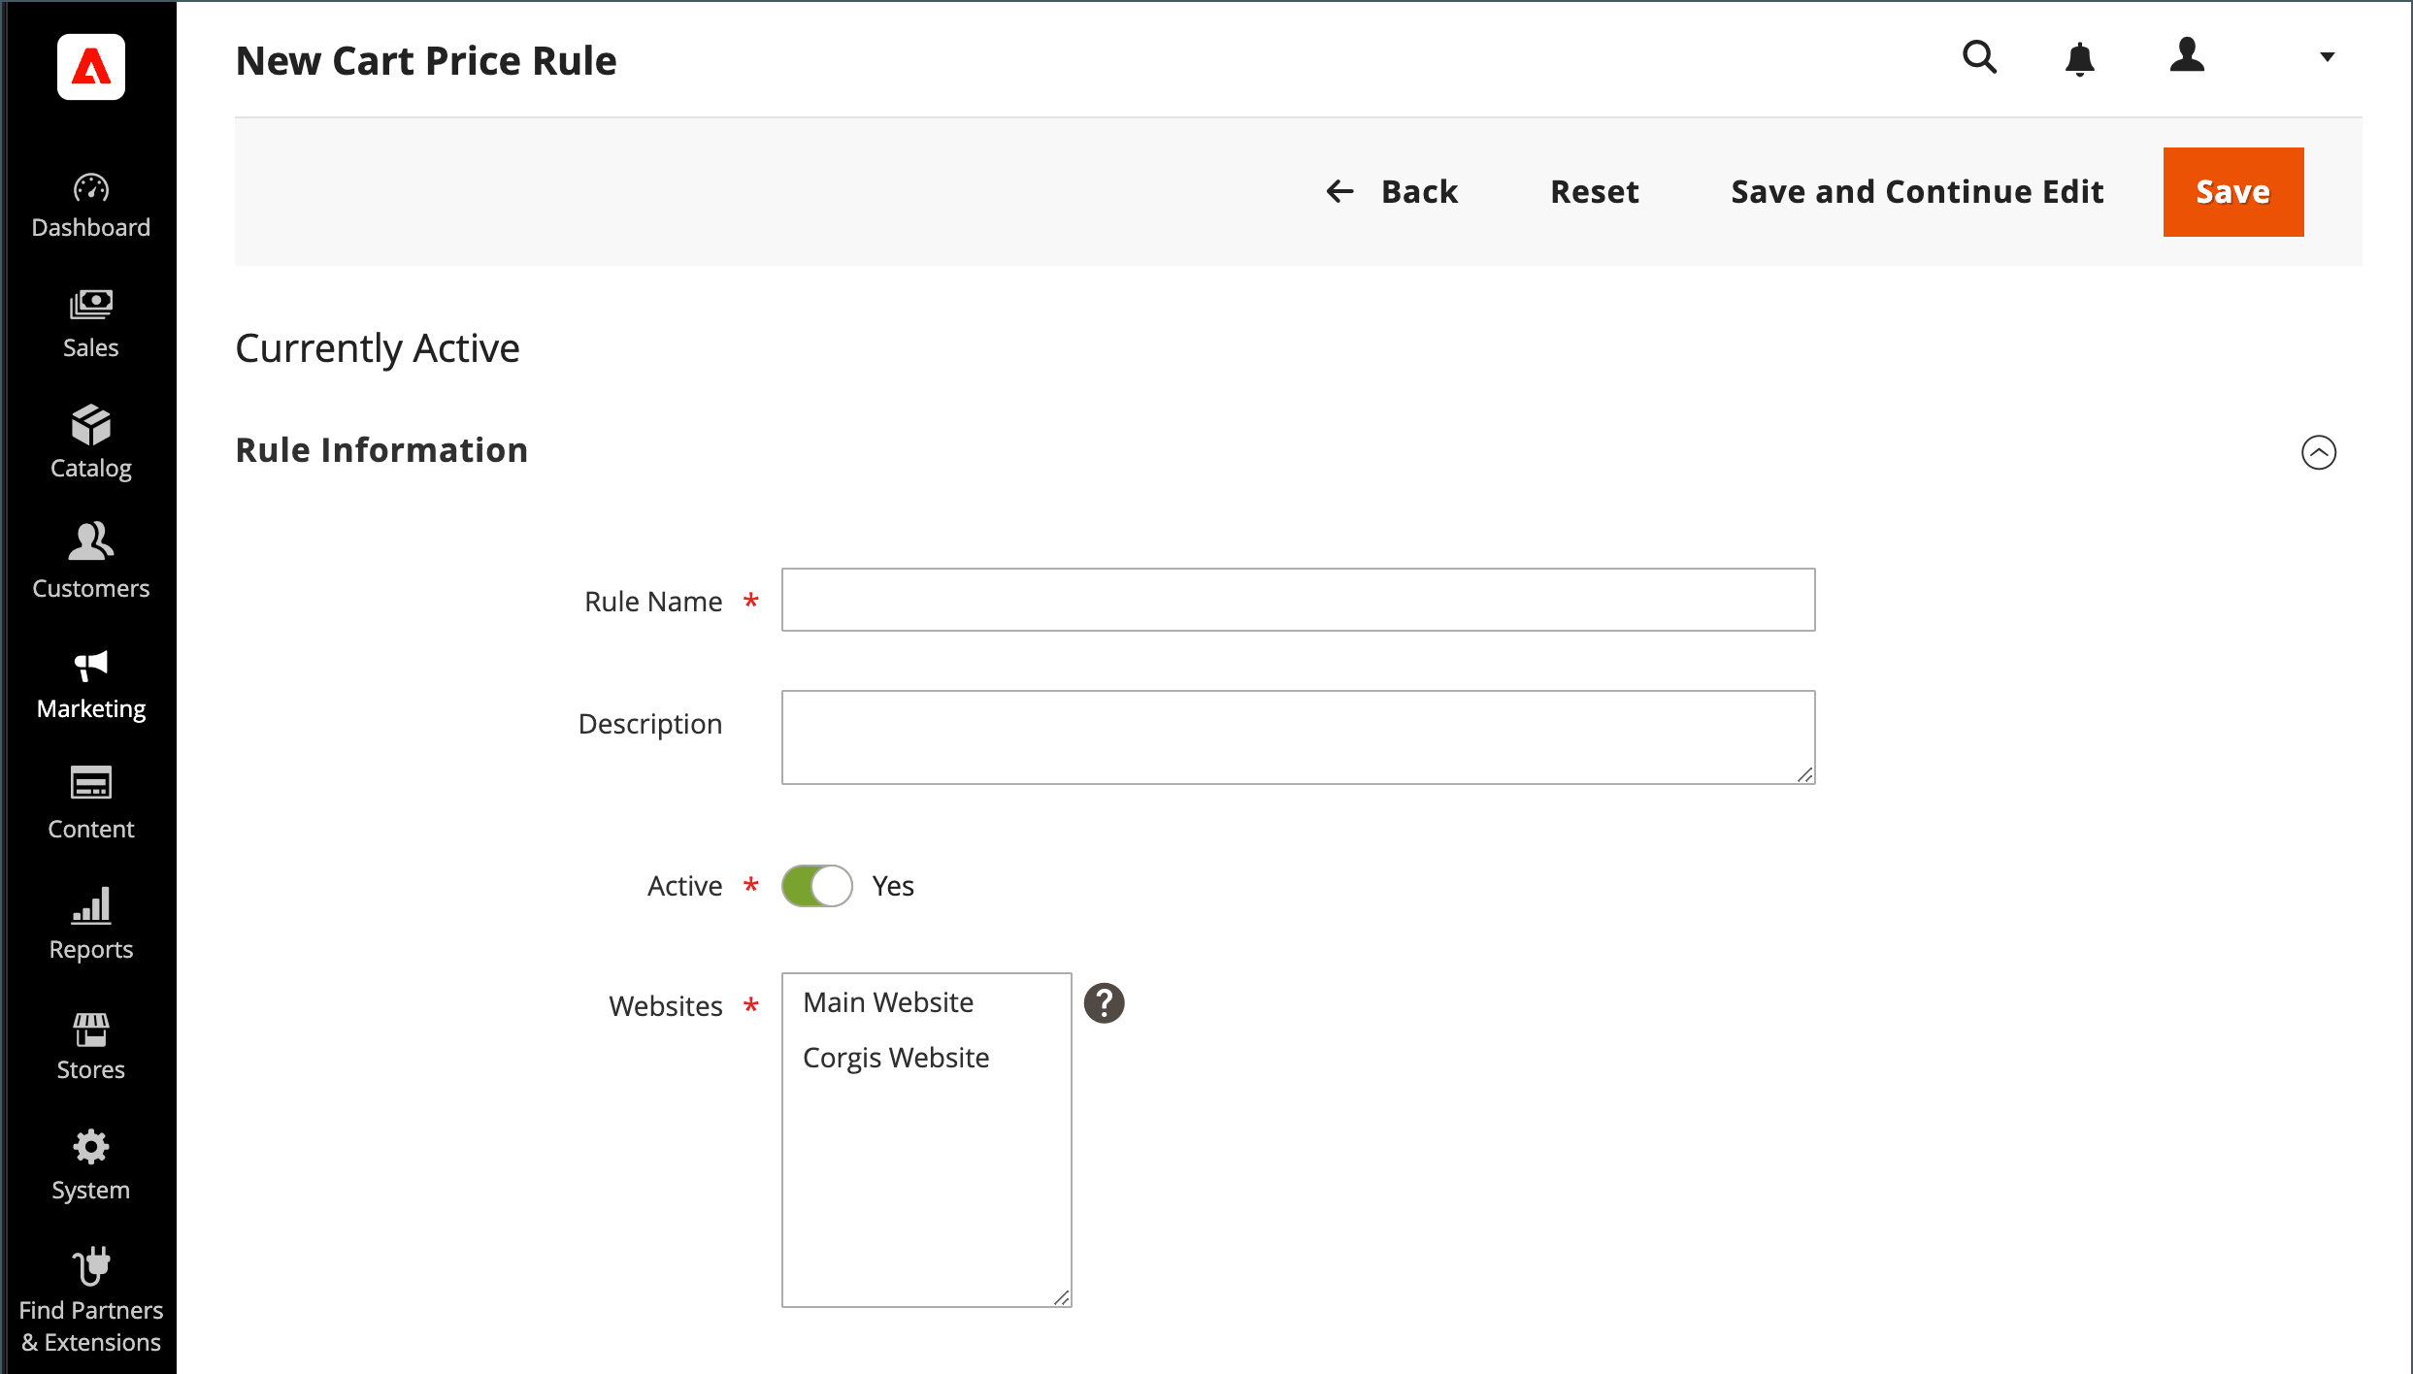Select Corgis Website in the list
The height and width of the screenshot is (1374, 2413).
tap(896, 1058)
